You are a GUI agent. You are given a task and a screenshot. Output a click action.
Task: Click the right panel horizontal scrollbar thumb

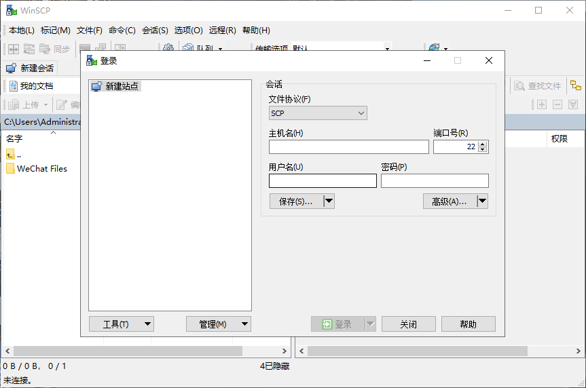tap(417, 351)
